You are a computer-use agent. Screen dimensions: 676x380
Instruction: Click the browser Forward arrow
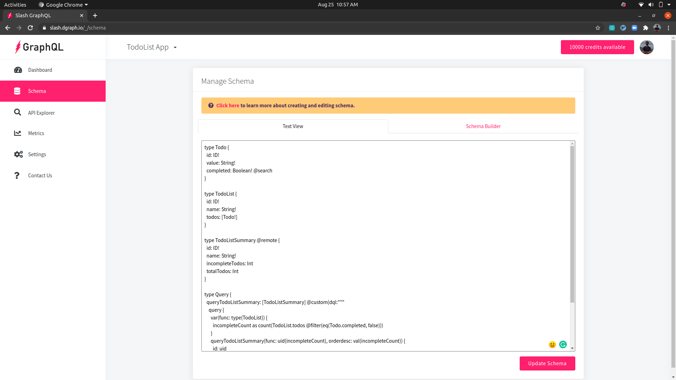pyautogui.click(x=19, y=28)
